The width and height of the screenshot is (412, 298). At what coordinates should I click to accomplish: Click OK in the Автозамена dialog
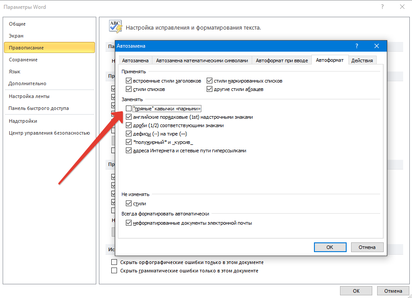tap(330, 247)
